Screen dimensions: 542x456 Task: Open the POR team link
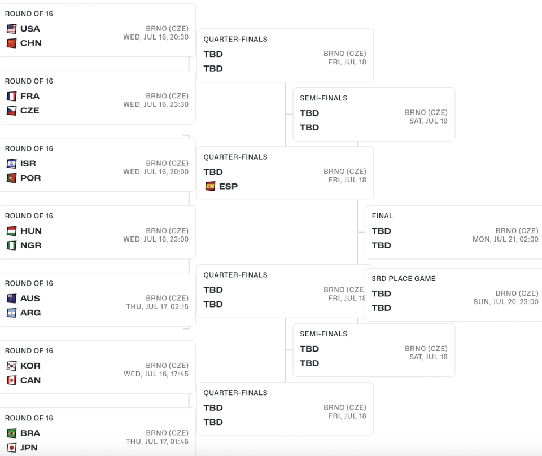(x=30, y=178)
